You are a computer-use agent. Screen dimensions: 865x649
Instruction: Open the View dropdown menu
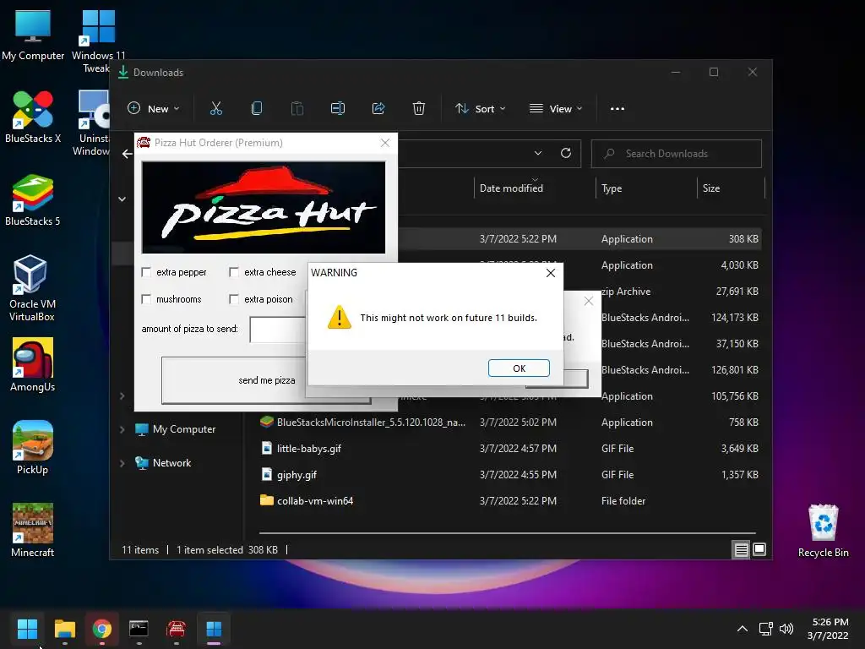556,109
